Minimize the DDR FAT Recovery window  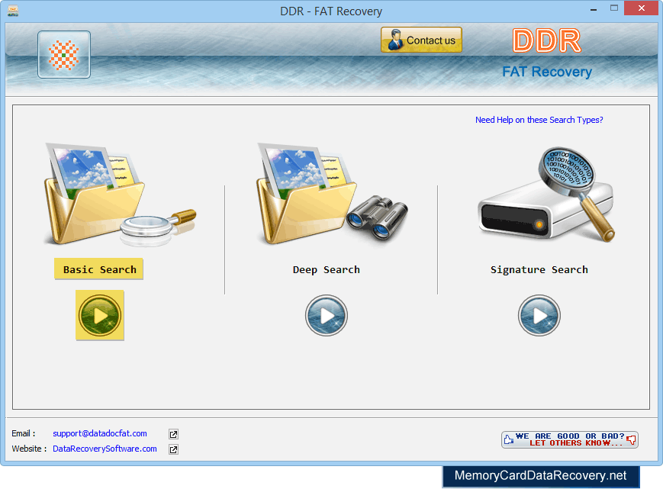pos(594,9)
